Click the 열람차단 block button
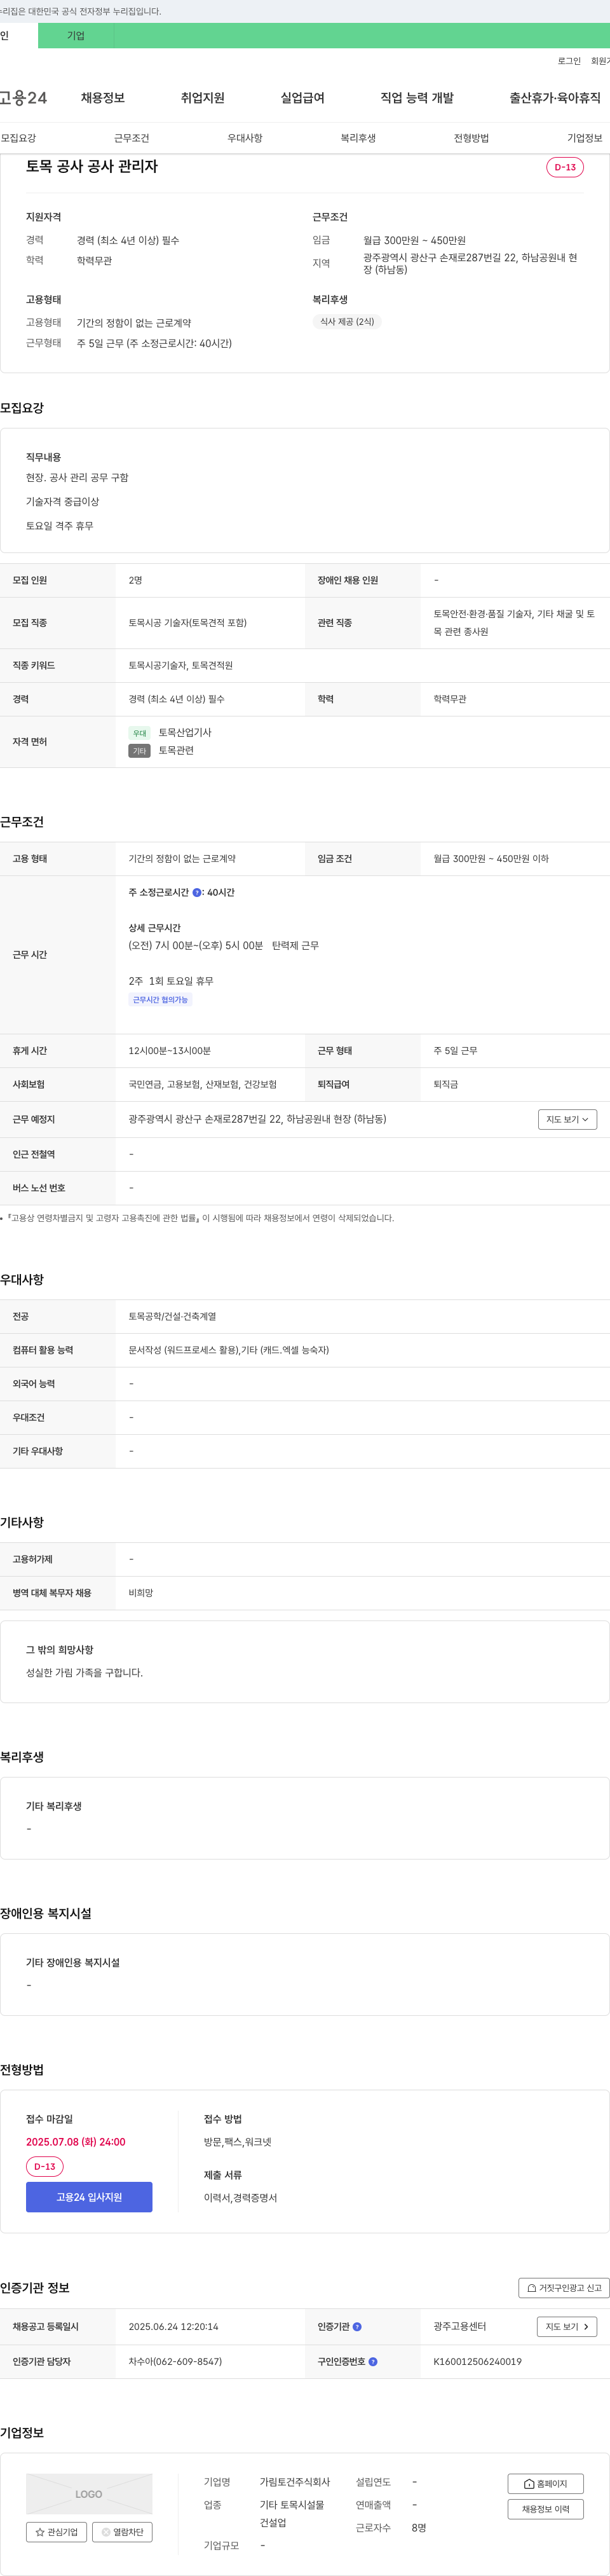 click(x=122, y=2533)
